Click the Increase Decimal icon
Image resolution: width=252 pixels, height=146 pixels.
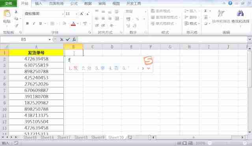pos(128,25)
